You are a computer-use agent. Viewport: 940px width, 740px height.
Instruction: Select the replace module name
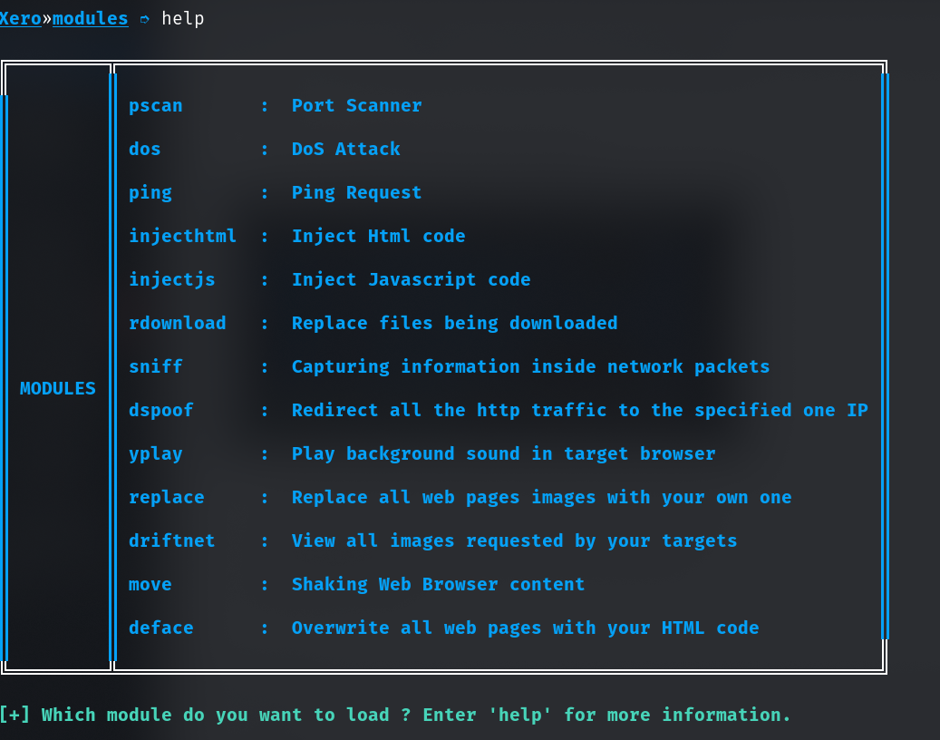[x=166, y=498]
